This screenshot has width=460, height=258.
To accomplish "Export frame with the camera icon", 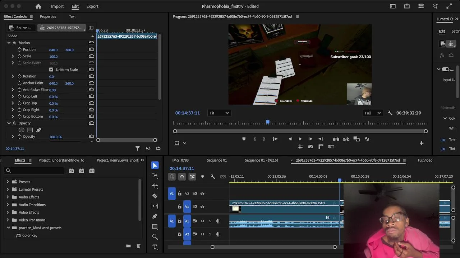I will coord(310,147).
